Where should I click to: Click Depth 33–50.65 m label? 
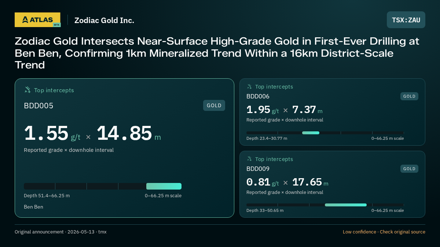coord(265,210)
